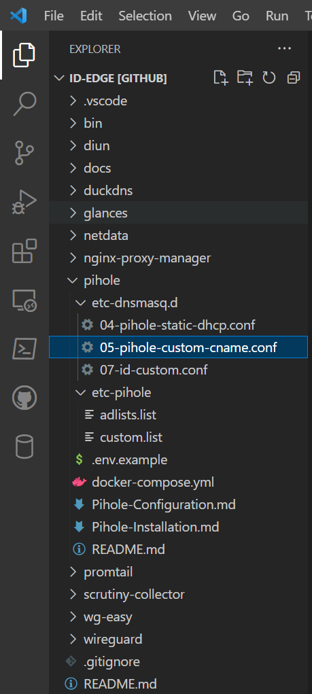Image resolution: width=312 pixels, height=694 pixels.
Task: Open the Source Control view
Action: click(x=24, y=153)
